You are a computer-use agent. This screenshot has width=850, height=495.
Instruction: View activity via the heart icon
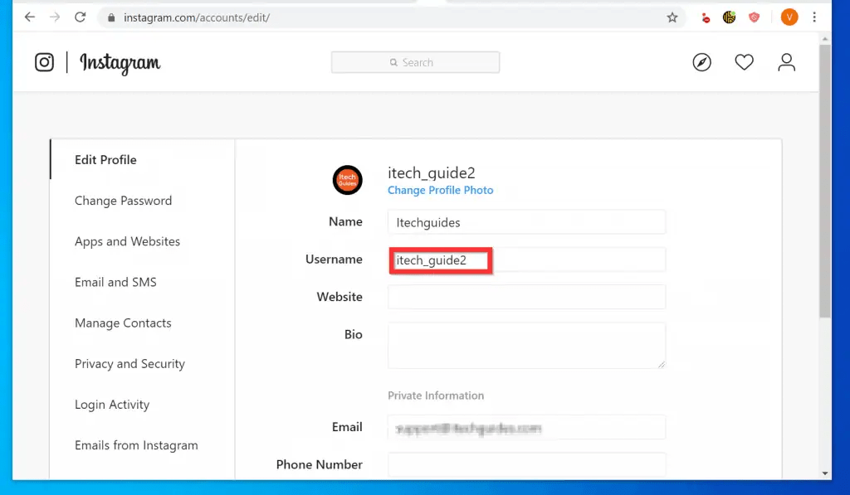coord(744,61)
